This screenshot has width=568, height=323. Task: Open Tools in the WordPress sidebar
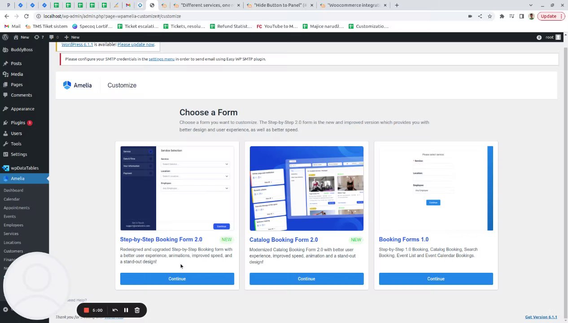[x=24, y=144]
